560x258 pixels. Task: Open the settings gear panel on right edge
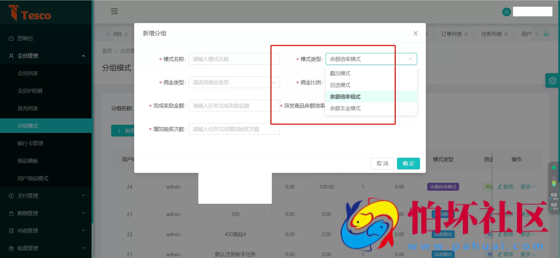pos(552,80)
